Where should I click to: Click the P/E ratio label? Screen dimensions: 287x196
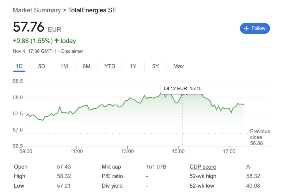click(x=112, y=176)
